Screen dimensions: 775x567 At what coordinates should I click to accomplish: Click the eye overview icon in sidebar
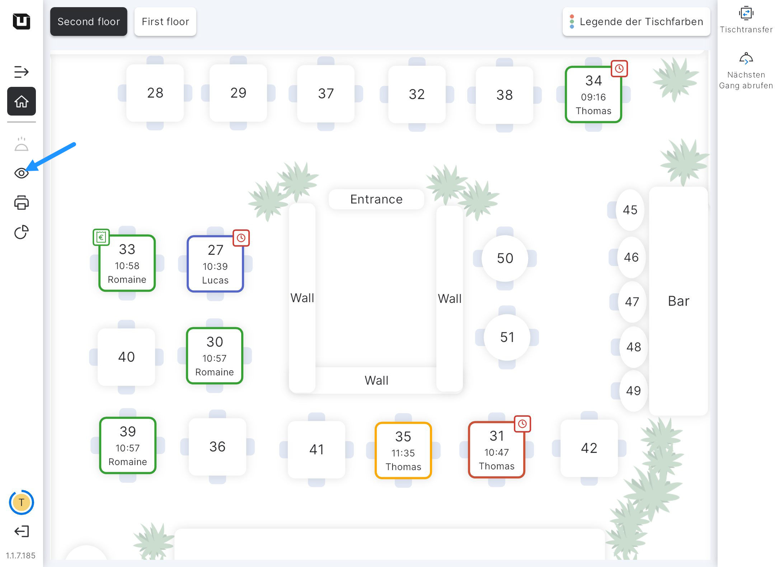pos(21,173)
